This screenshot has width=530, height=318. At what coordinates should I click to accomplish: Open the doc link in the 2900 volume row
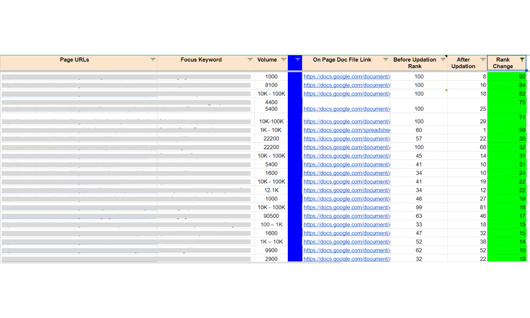[x=347, y=259]
